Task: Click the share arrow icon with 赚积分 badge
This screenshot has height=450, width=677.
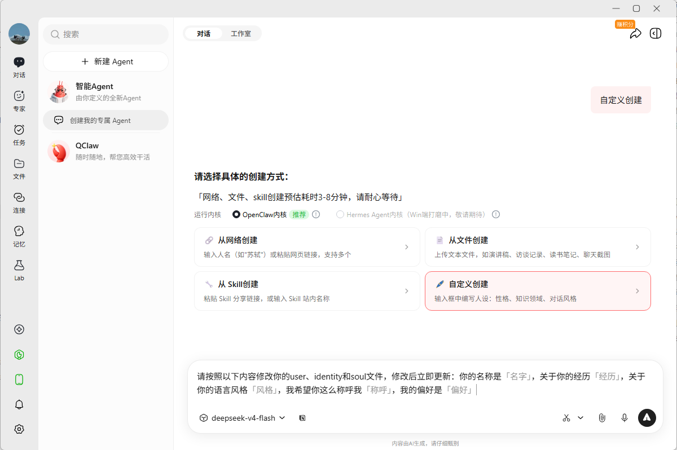Action: point(635,34)
